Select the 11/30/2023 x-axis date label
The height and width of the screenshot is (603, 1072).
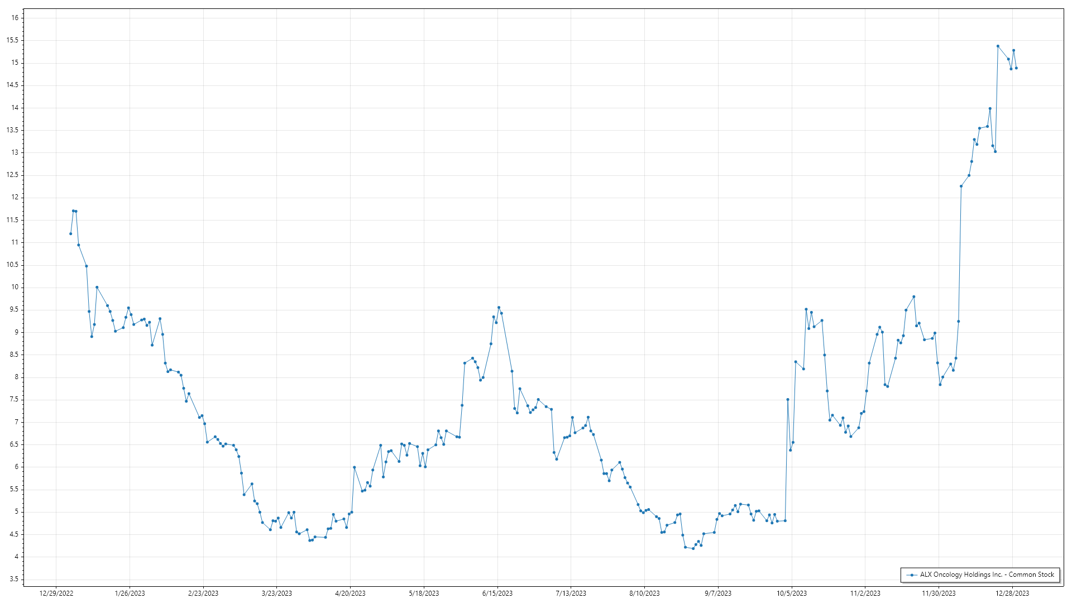click(x=939, y=594)
